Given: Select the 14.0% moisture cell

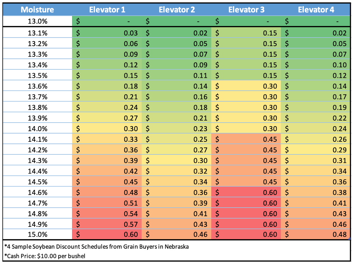Looking at the screenshot, I should tap(37, 128).
